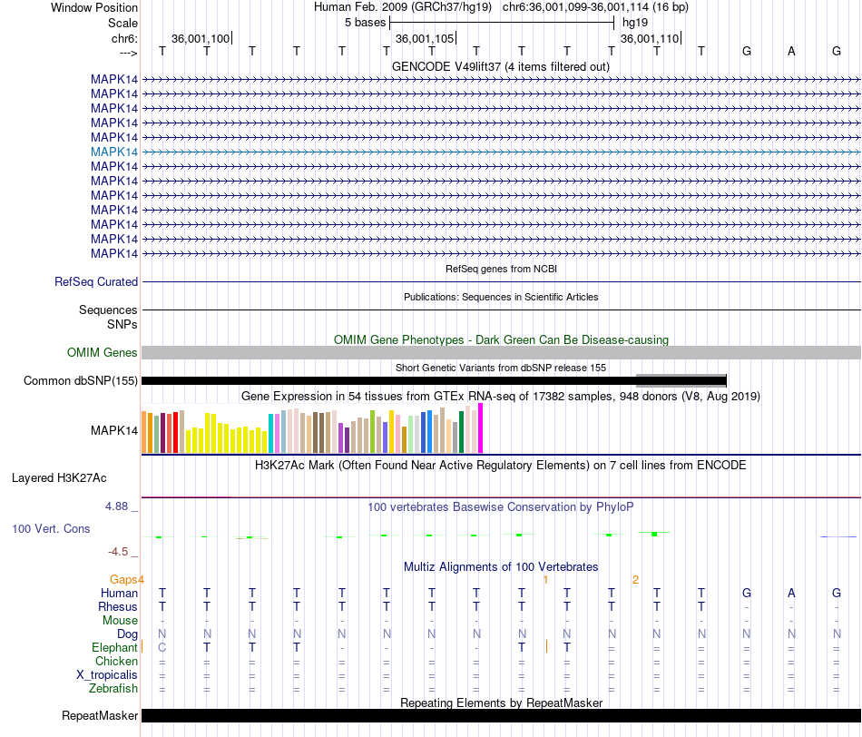The width and height of the screenshot is (862, 737).
Task: Click 'Publications: Sequences in Scientific Articles' title
Action: [x=501, y=297]
